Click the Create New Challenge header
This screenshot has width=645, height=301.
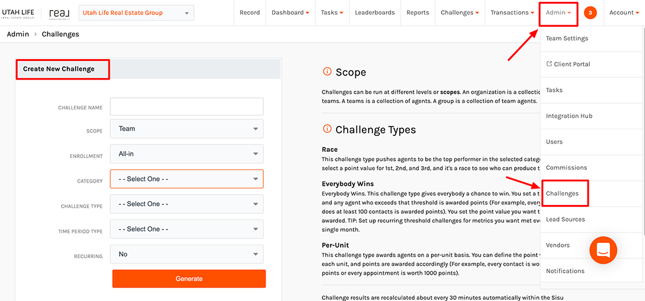[x=59, y=69]
